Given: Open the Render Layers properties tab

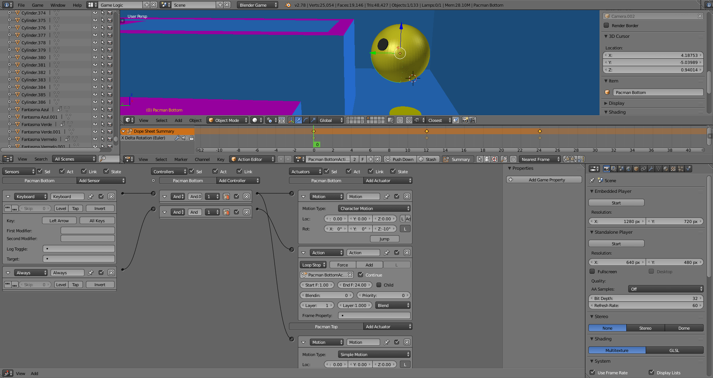Looking at the screenshot, I should coord(614,169).
